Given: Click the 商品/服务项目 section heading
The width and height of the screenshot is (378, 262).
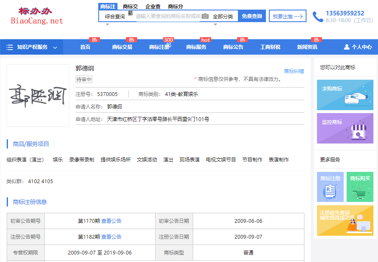Looking at the screenshot, I should (x=31, y=144).
